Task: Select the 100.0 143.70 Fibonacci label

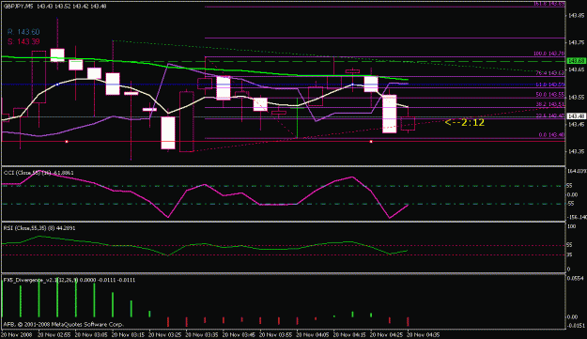Action: click(548, 54)
